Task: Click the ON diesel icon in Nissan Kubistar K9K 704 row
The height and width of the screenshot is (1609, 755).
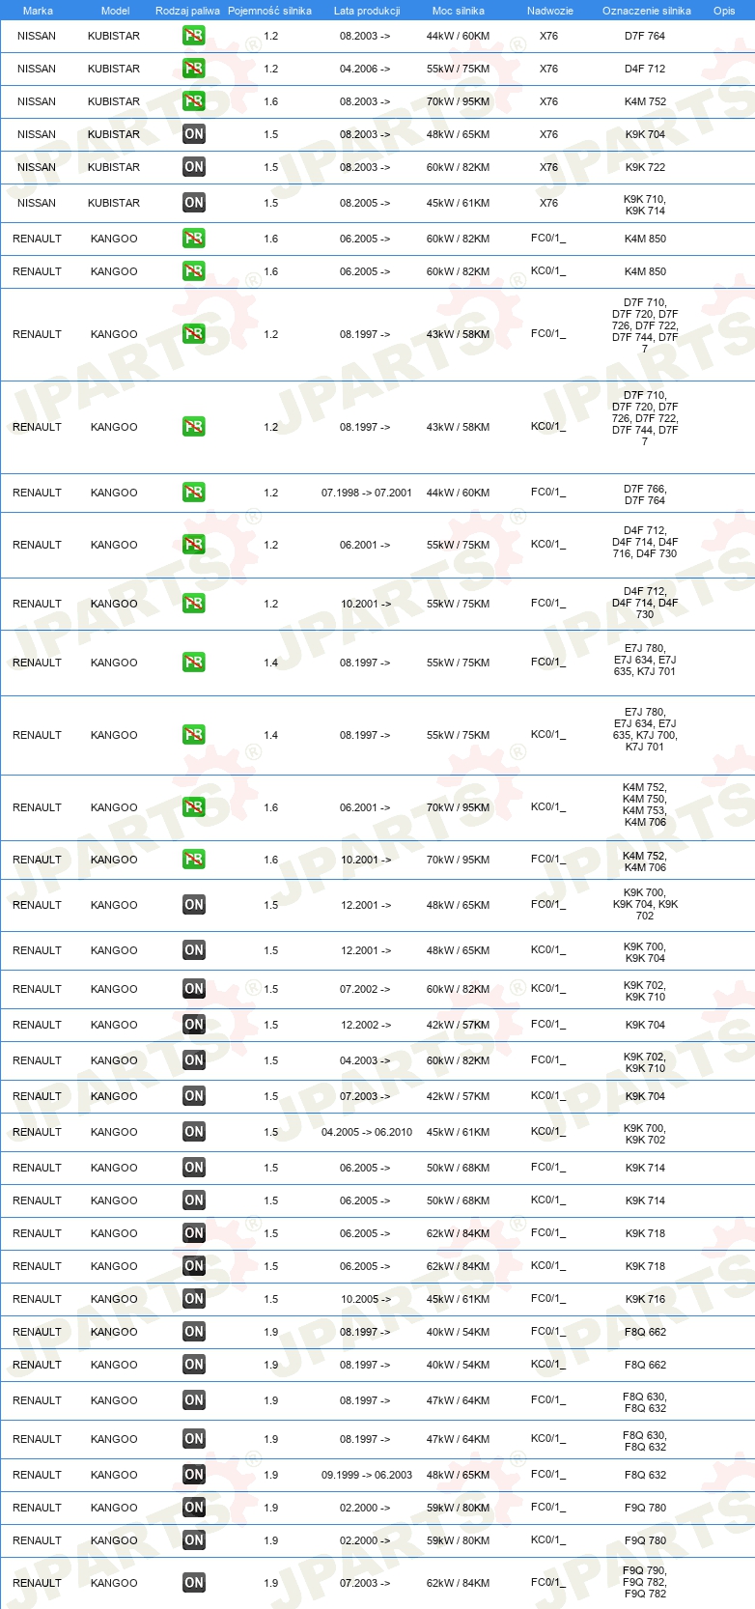Action: 193,134
